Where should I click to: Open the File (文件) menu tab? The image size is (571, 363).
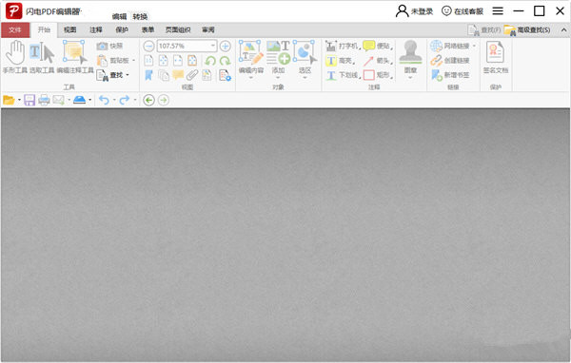[15, 29]
